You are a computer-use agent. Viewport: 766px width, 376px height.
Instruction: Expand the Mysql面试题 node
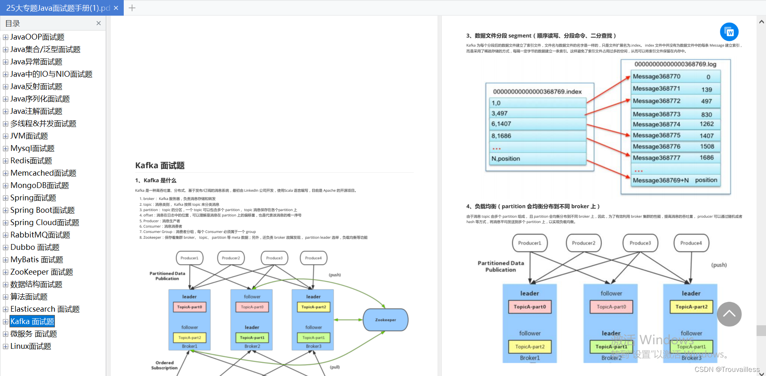pos(6,148)
